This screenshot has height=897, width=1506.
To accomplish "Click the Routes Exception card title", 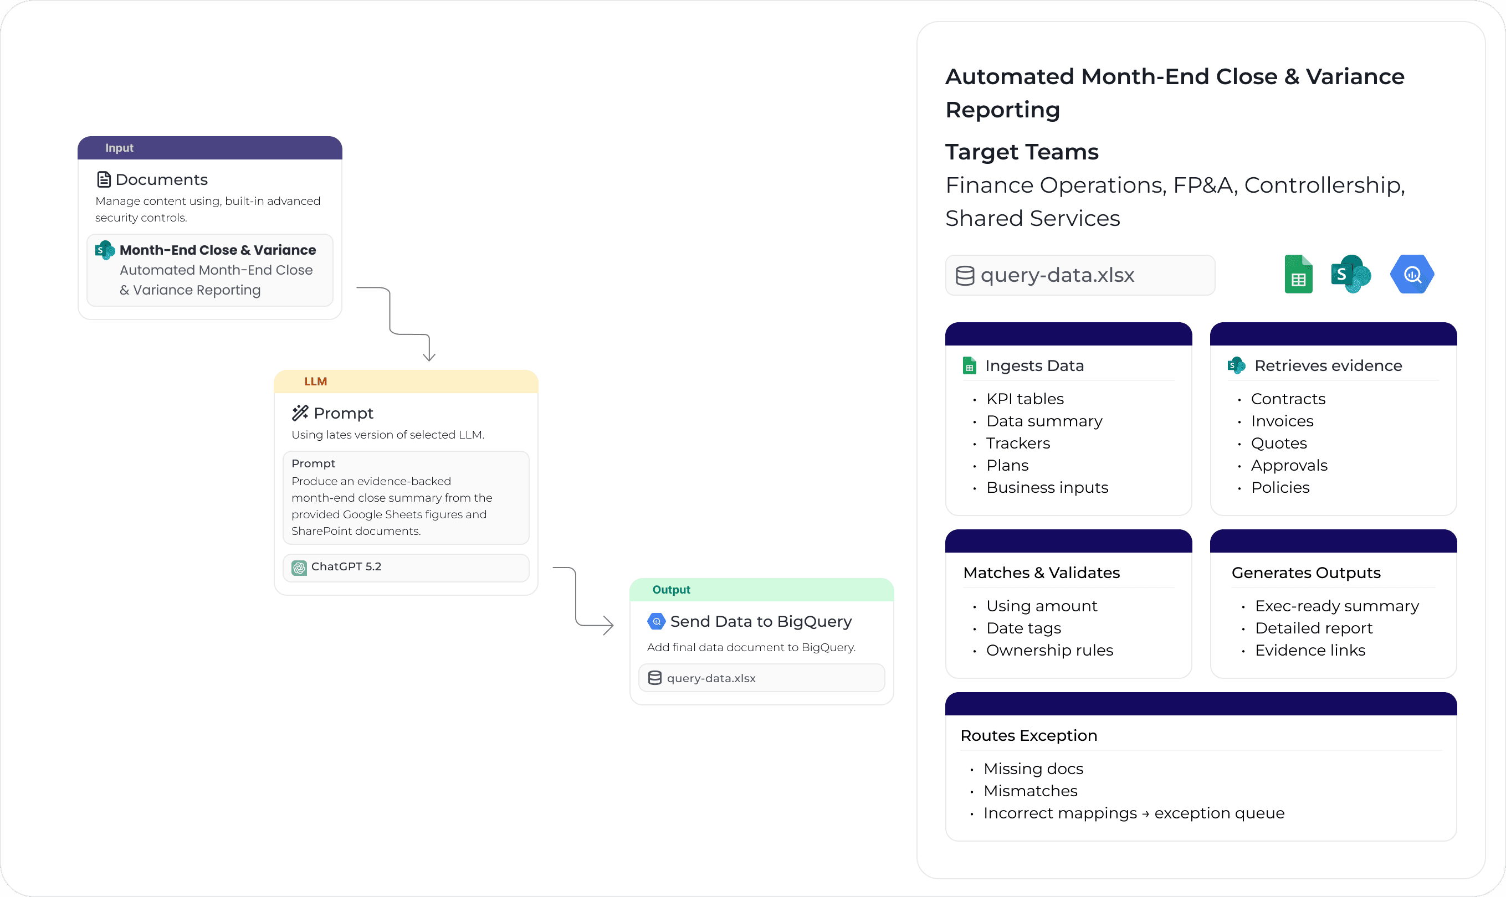I will (x=1028, y=736).
